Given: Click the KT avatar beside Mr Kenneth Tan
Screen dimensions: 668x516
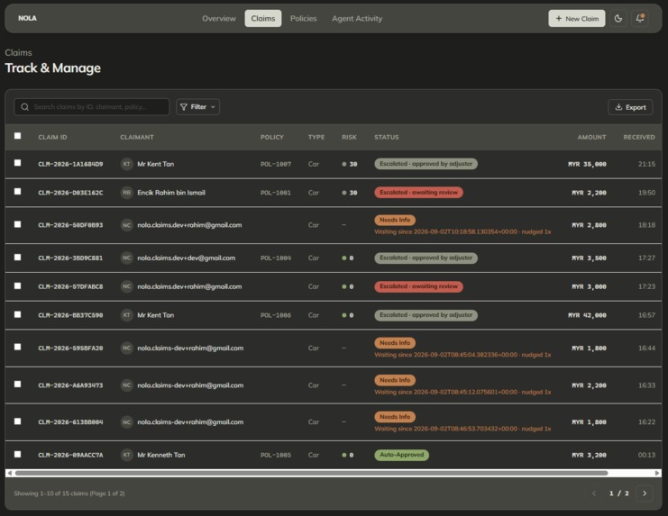Looking at the screenshot, I should tap(126, 455).
